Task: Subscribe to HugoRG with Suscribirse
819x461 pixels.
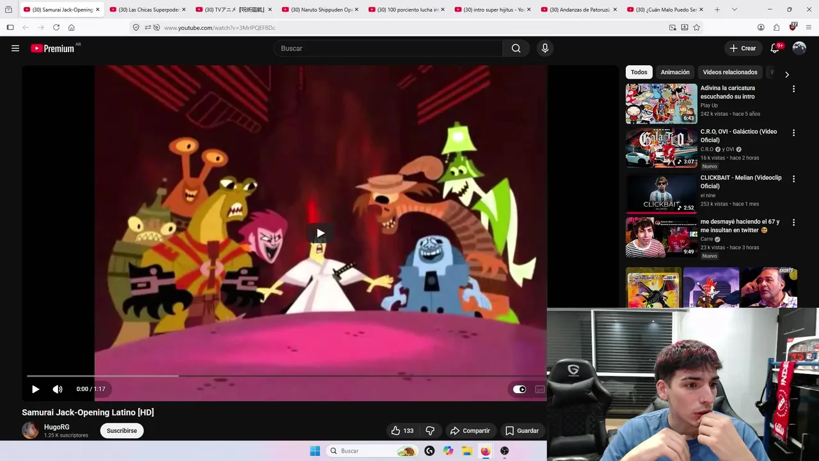Action: tap(122, 431)
